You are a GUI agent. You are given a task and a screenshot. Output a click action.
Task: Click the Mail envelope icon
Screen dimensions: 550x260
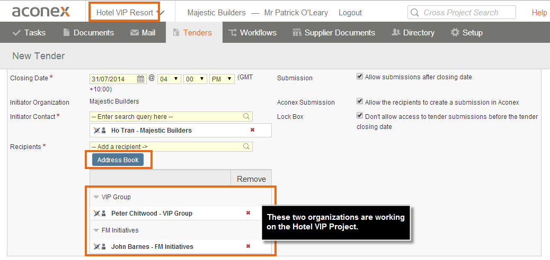(x=135, y=33)
